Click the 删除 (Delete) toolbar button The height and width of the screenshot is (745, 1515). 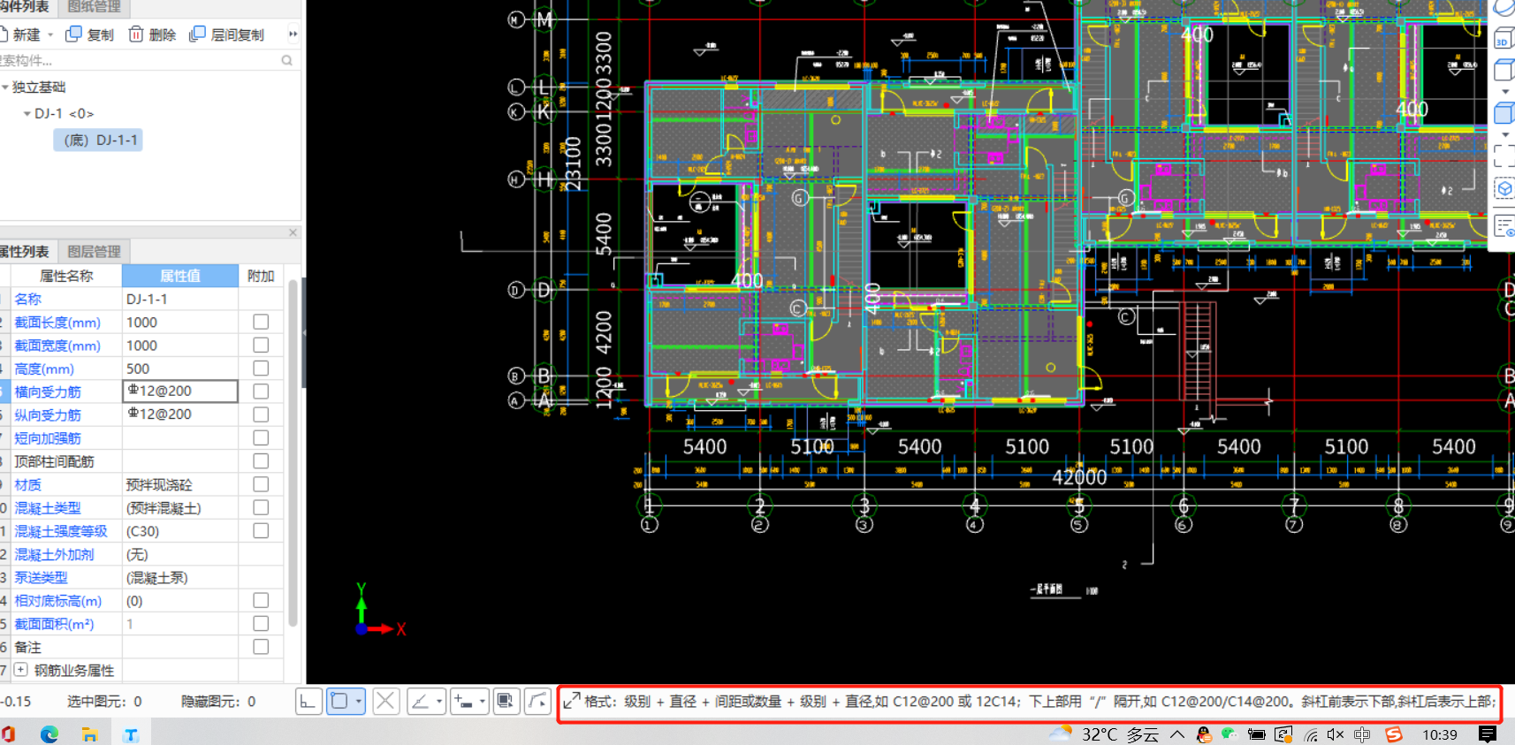tap(152, 34)
